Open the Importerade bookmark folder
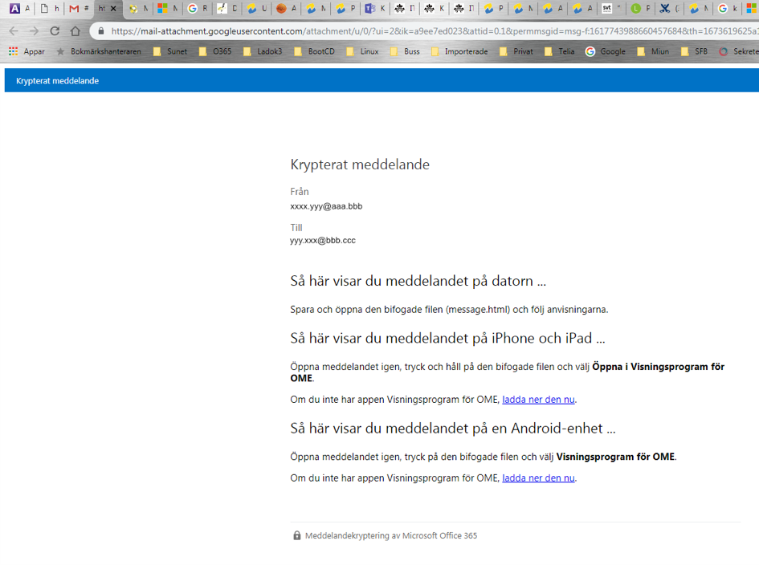The image size is (759, 565). pyautogui.click(x=459, y=51)
